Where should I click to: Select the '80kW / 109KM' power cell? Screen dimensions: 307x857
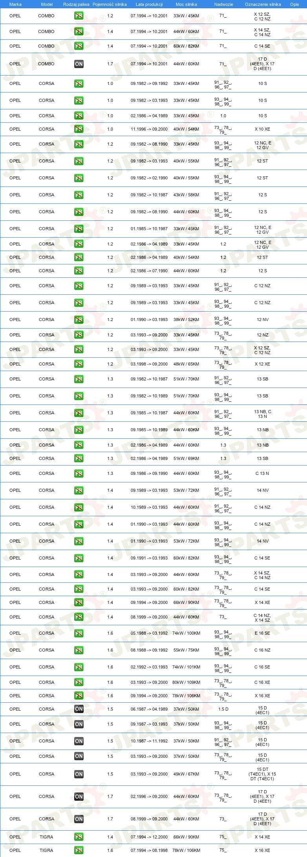coord(186,683)
